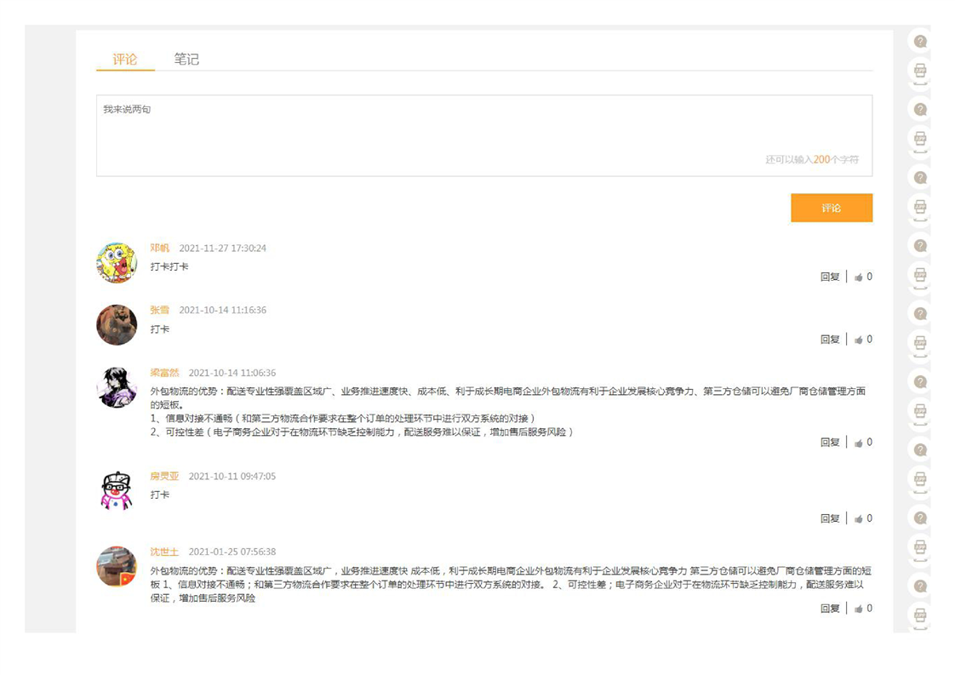Click the topmost help question-mark sidebar icon
This screenshot has height=675, width=955.
pyautogui.click(x=920, y=41)
